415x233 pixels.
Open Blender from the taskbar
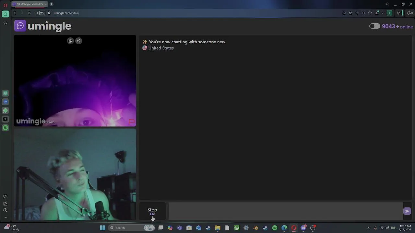[255, 228]
